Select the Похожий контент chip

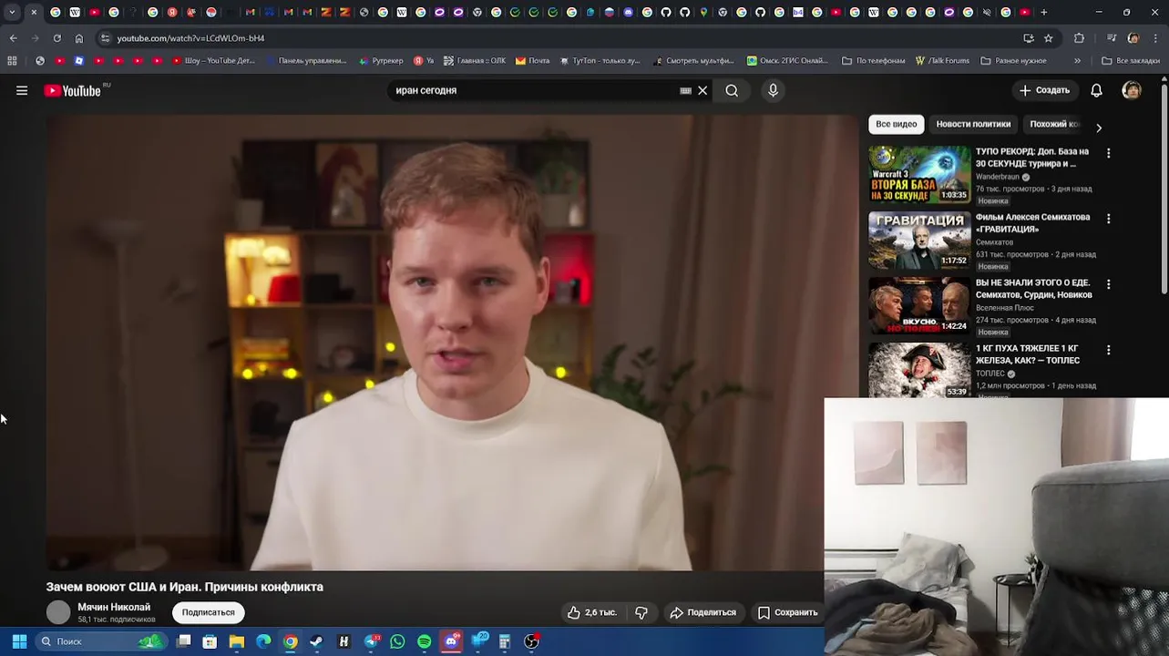1054,124
